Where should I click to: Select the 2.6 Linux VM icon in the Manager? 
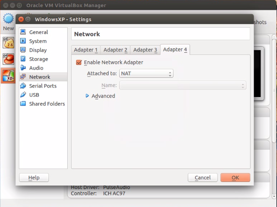tap(9, 43)
